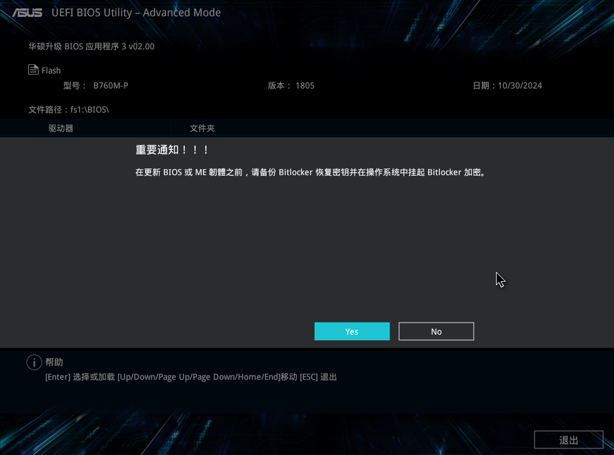Viewport: 614px width, 455px height.
Task: Click the 帮助 help label
Action: 54,362
